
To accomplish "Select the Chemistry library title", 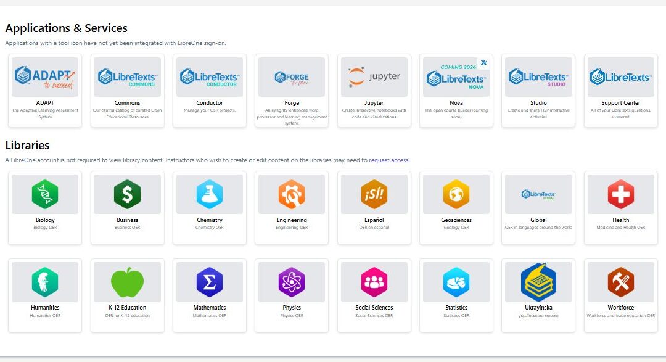I will click(x=210, y=220).
